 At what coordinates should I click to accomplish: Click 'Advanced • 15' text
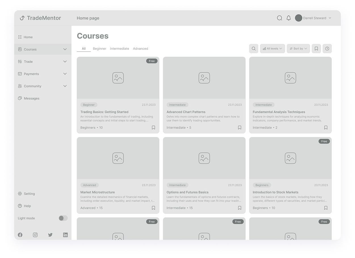click(91, 208)
